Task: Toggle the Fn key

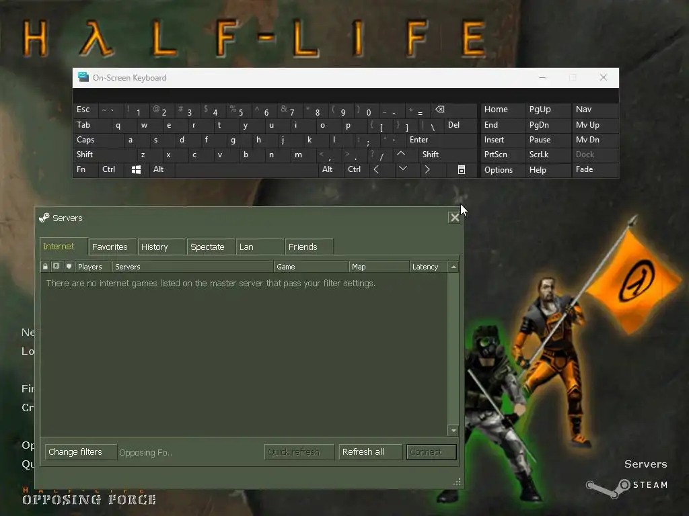Action: (85, 169)
